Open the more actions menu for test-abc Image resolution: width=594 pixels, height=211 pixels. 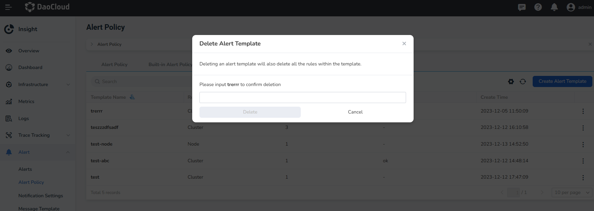pyautogui.click(x=583, y=161)
